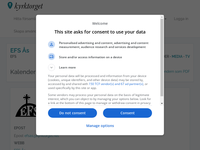Click the consent dialog scroll-down arrow
Viewport: 200px width, 150px height.
(162, 103)
